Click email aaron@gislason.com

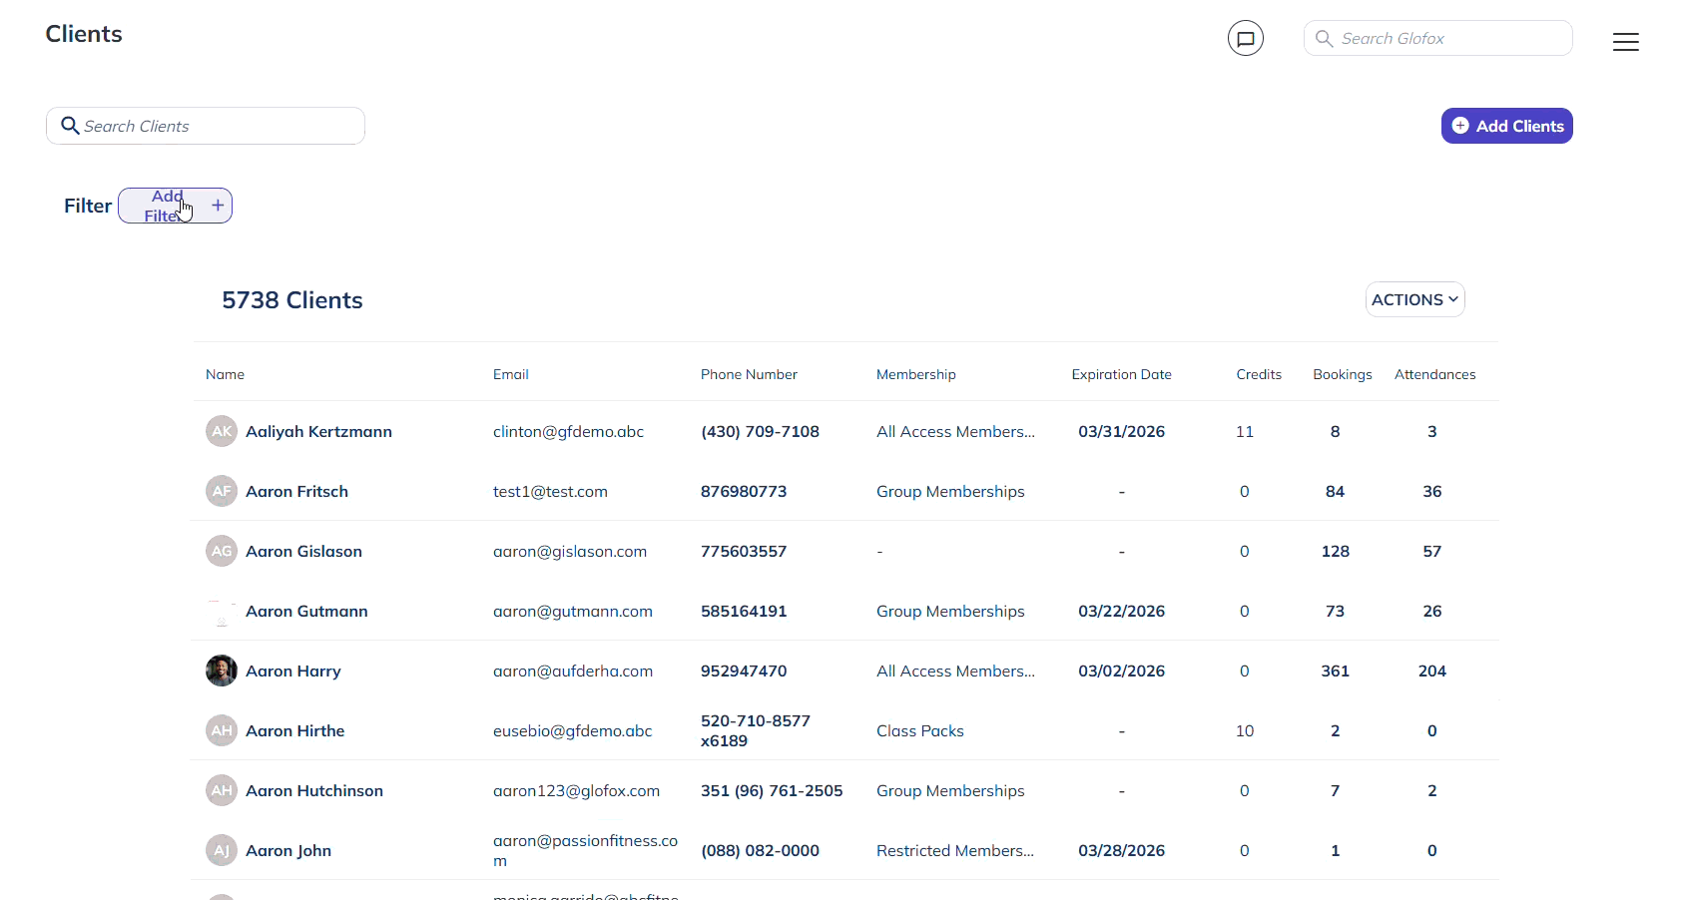click(570, 551)
